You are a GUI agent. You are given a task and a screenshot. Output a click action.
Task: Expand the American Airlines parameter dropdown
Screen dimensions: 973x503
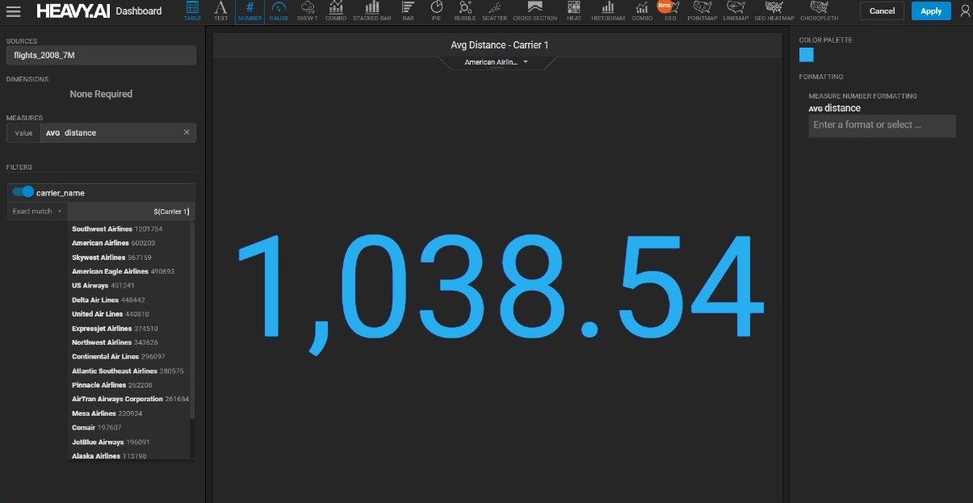coord(497,62)
